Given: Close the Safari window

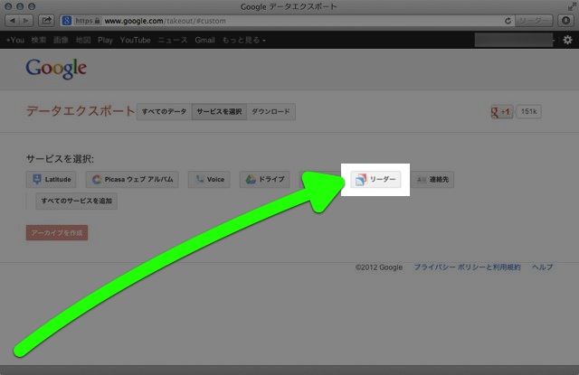Looking at the screenshot, I should 8,6.
